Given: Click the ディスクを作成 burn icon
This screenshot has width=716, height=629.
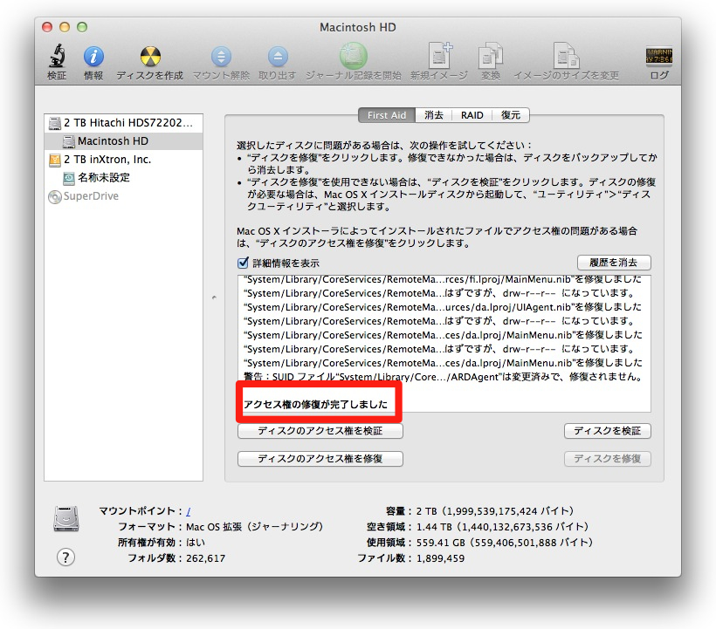Looking at the screenshot, I should (149, 58).
